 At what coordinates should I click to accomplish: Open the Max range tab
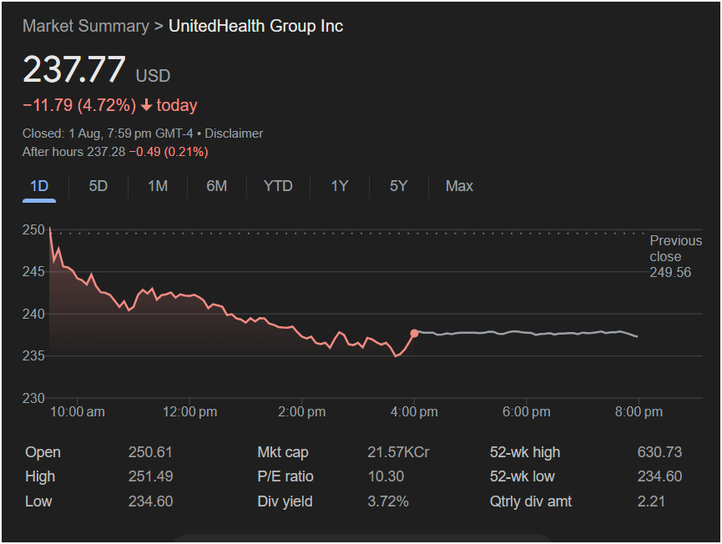pyautogui.click(x=459, y=186)
